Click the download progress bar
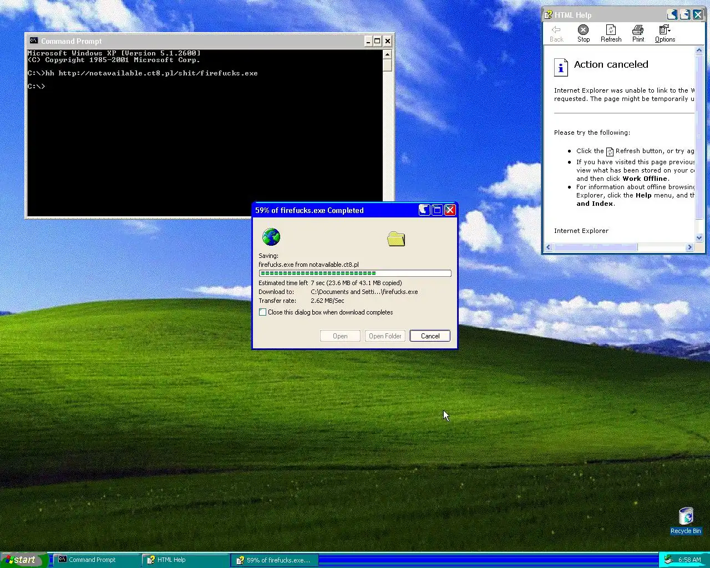 (355, 273)
